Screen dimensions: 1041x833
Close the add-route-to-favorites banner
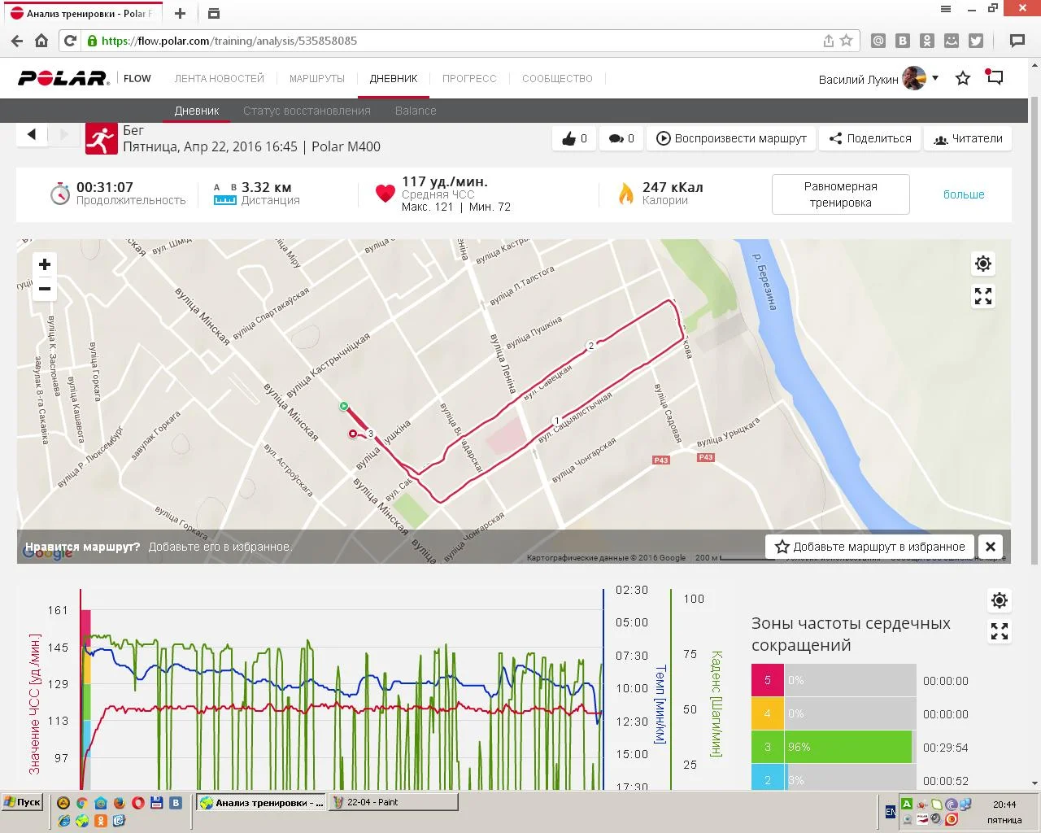click(990, 547)
